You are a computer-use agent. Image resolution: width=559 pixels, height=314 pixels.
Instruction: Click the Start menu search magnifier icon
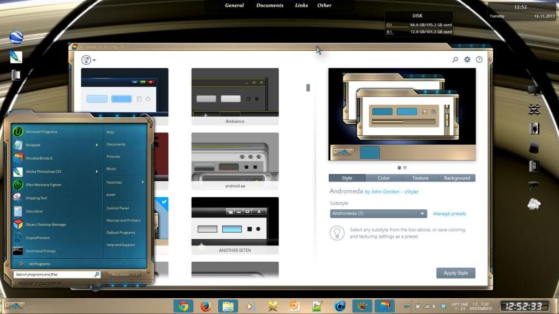tap(97, 275)
